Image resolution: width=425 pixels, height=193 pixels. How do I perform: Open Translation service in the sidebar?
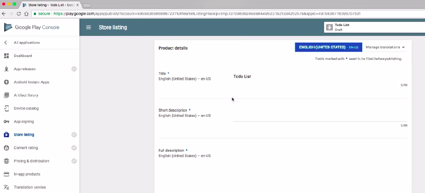click(30, 187)
